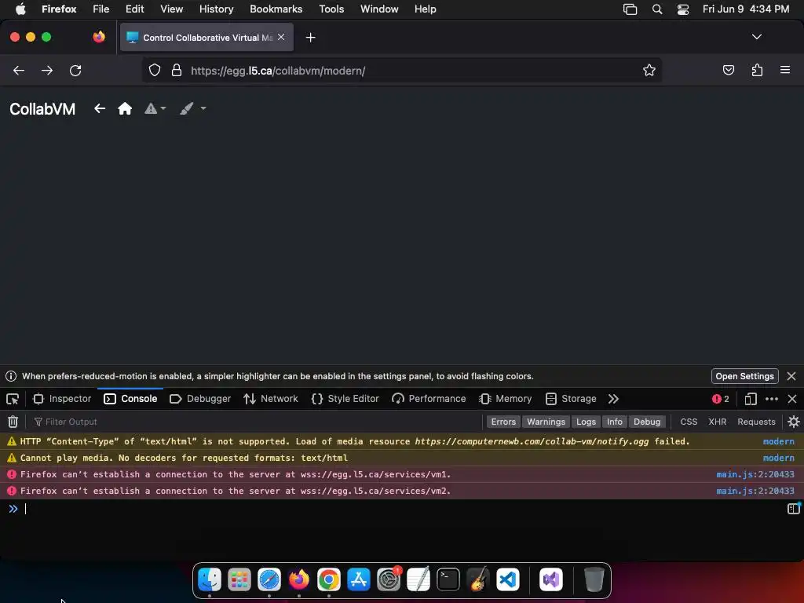
Task: Switch to the Memory tab
Action: click(506, 398)
